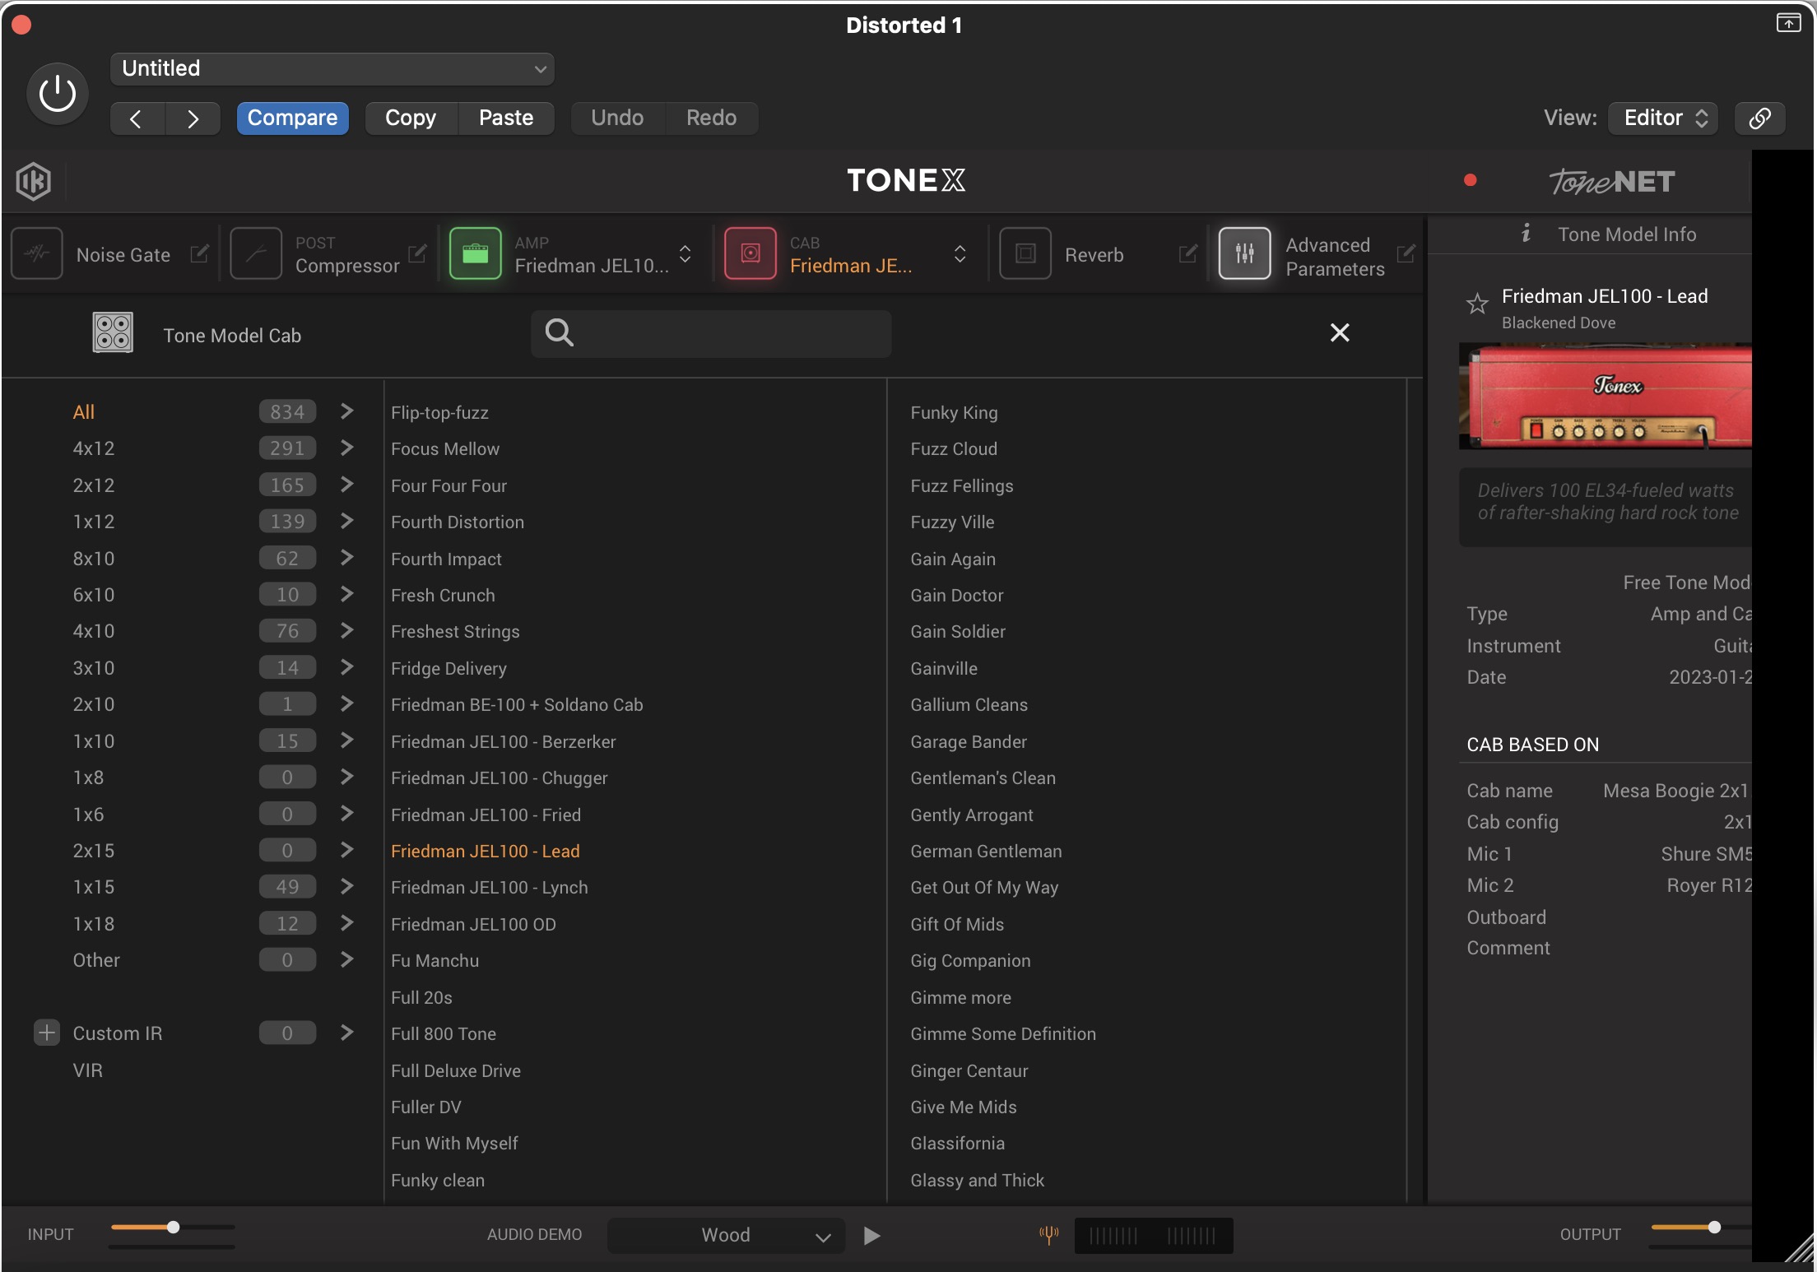The image size is (1817, 1272).
Task: Select Fu Manchu tone model
Action: pos(434,960)
